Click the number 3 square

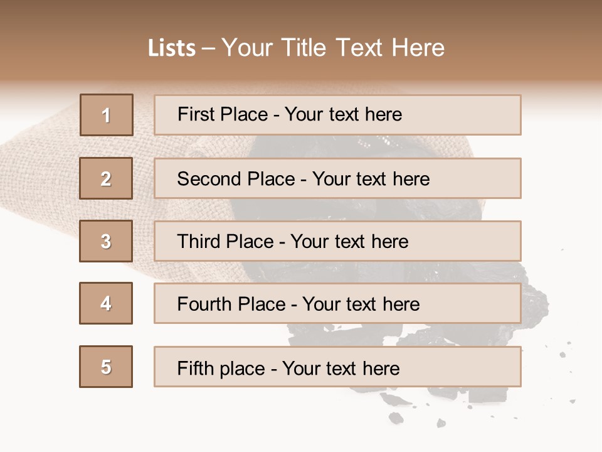tap(106, 241)
